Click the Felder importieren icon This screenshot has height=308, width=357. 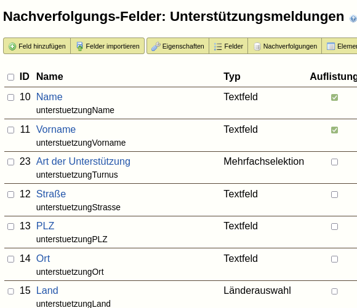coord(79,46)
